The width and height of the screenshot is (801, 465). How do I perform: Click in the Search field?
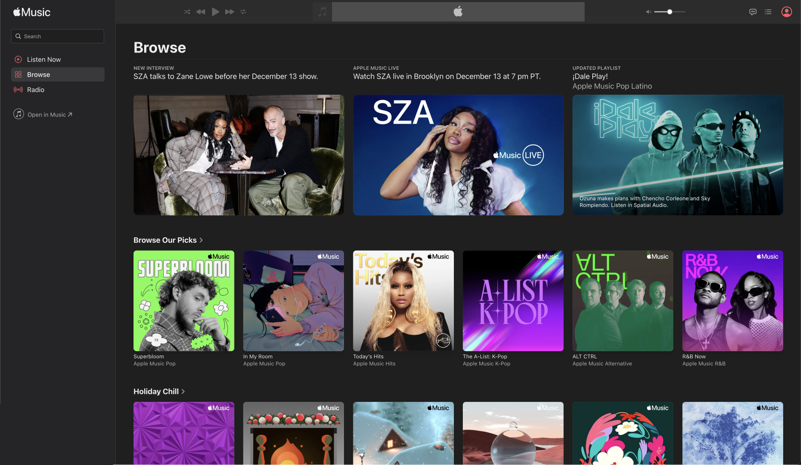[58, 36]
